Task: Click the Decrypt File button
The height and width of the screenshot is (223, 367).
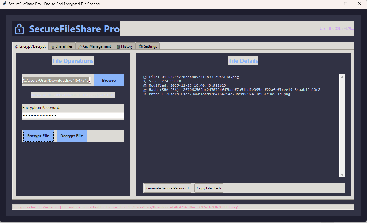Action: 72,136
